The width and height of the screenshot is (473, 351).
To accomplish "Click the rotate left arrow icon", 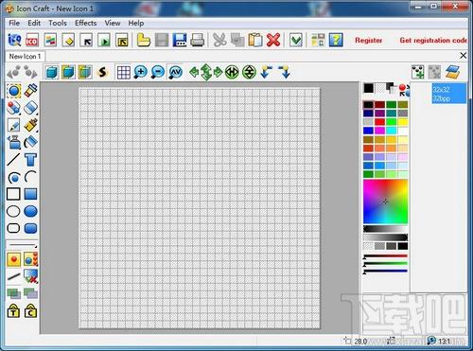I will pyautogui.click(x=267, y=72).
